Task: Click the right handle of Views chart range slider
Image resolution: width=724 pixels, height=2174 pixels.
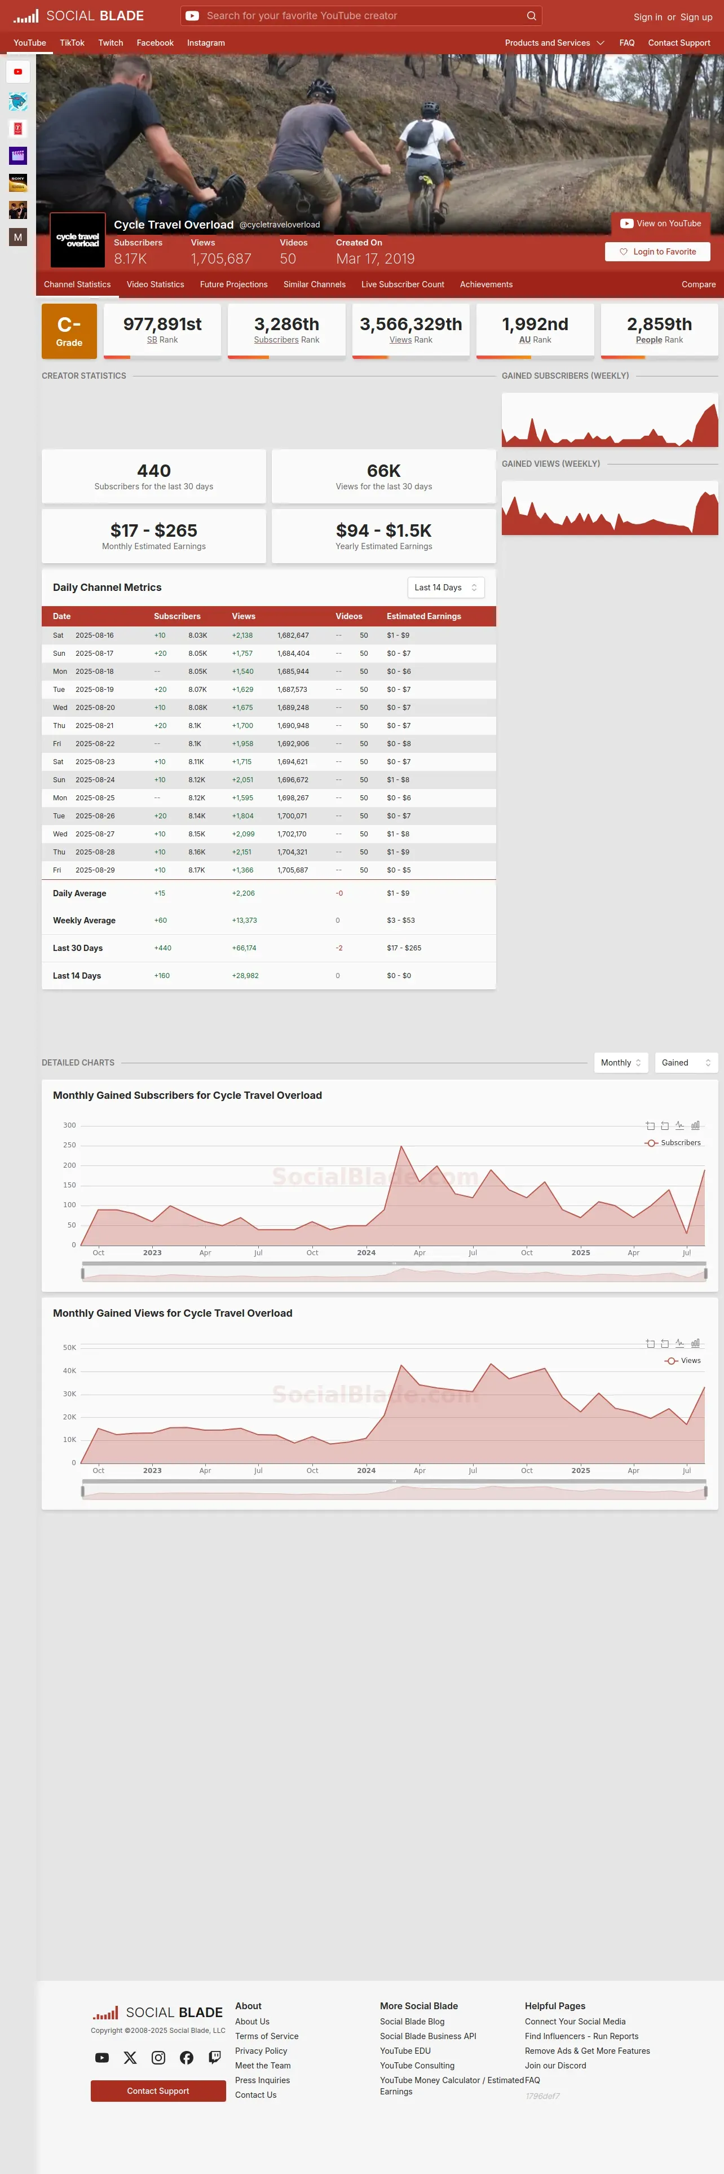Action: point(705,1491)
